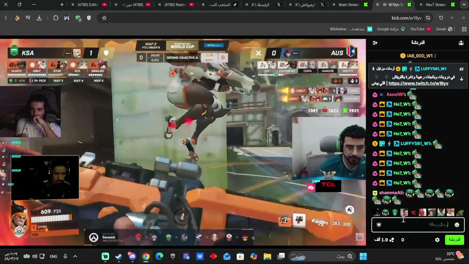Open the bookmarks apps grid icon
Viewport: 469px width, 264px height.
tap(464, 29)
